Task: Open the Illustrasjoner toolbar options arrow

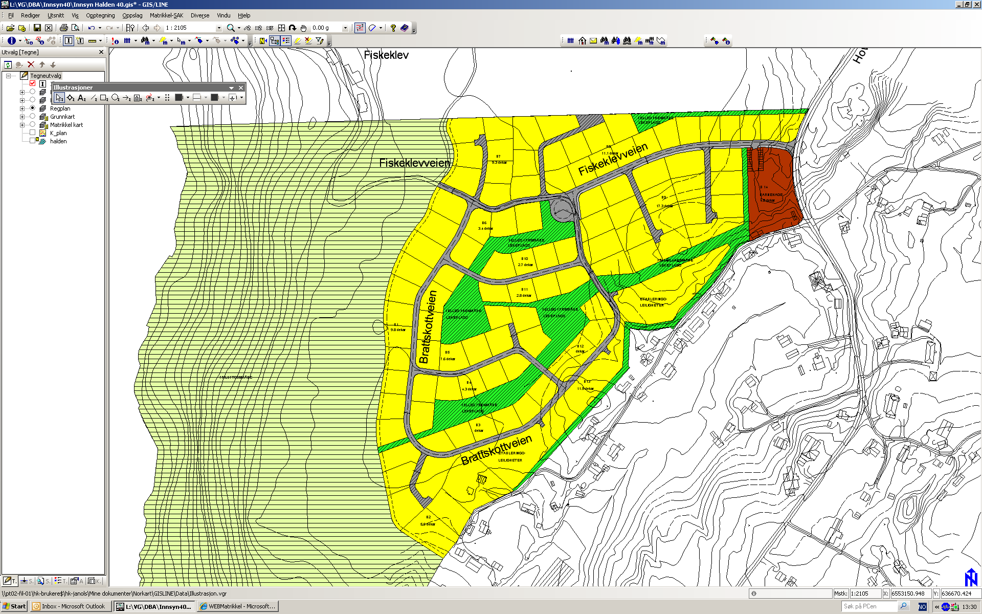Action: [232, 88]
